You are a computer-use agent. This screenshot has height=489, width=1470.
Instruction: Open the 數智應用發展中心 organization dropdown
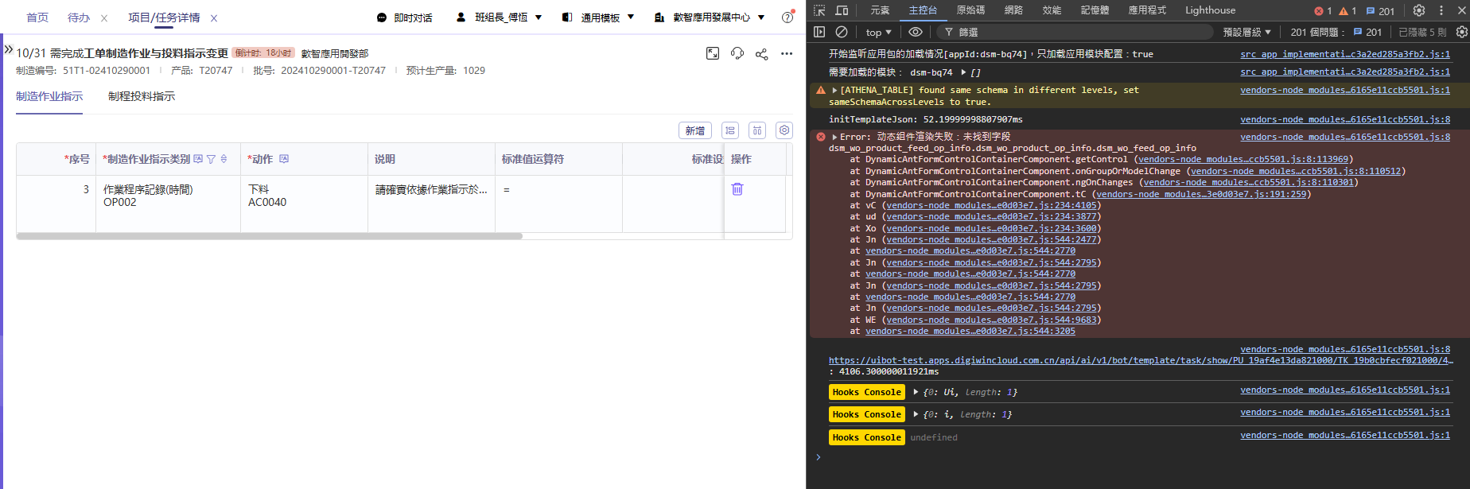point(710,17)
